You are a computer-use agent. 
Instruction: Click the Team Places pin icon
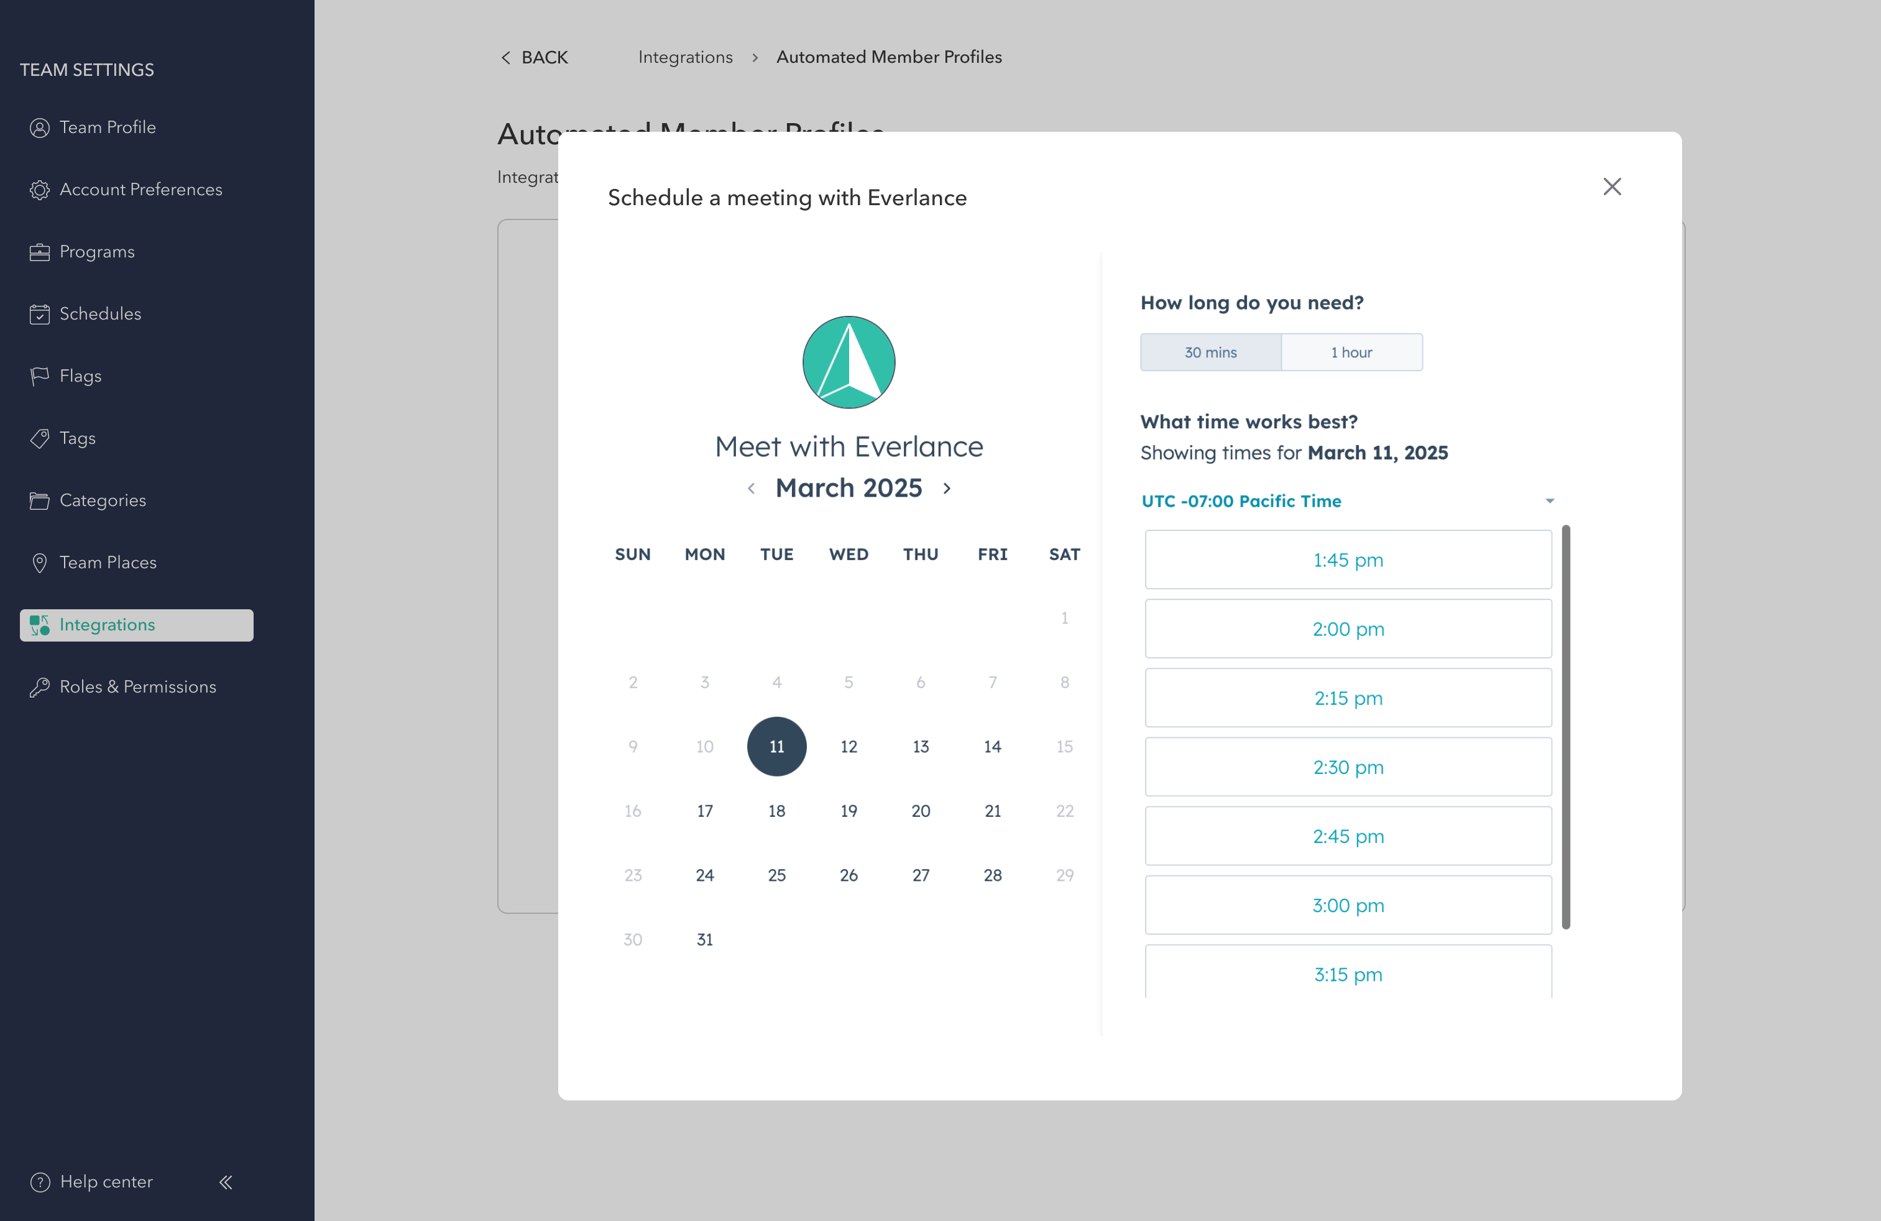pyautogui.click(x=40, y=563)
